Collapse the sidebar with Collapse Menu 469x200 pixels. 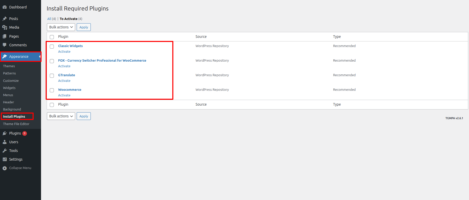tap(17, 168)
